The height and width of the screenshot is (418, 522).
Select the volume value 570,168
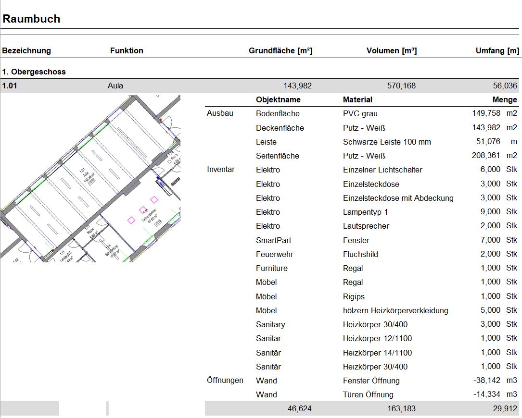401,86
